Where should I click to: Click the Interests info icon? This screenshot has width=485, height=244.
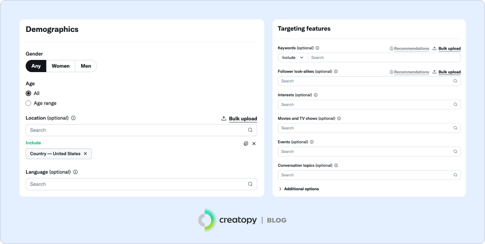pyautogui.click(x=316, y=95)
